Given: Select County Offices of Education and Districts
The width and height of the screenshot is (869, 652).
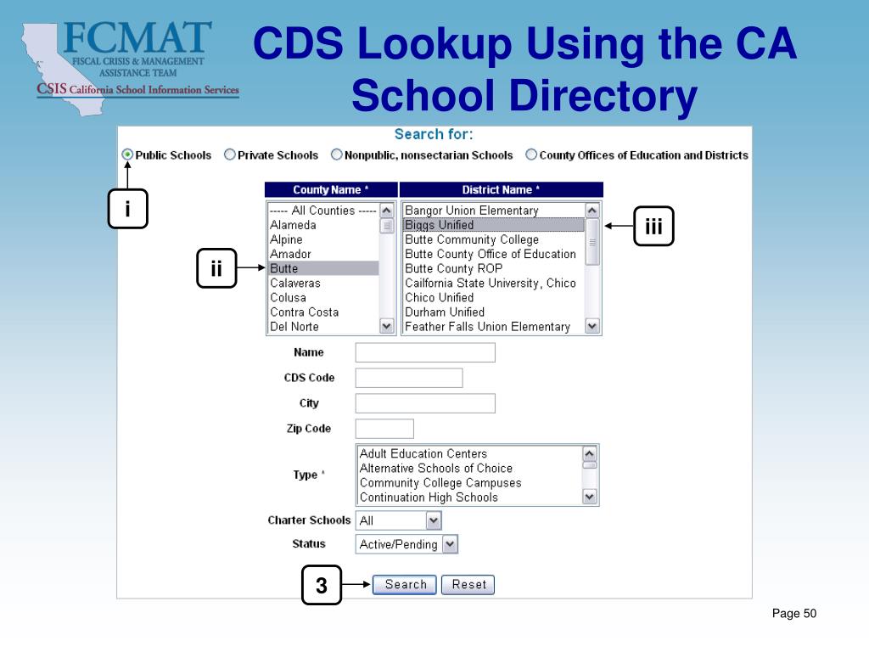Looking at the screenshot, I should (531, 155).
